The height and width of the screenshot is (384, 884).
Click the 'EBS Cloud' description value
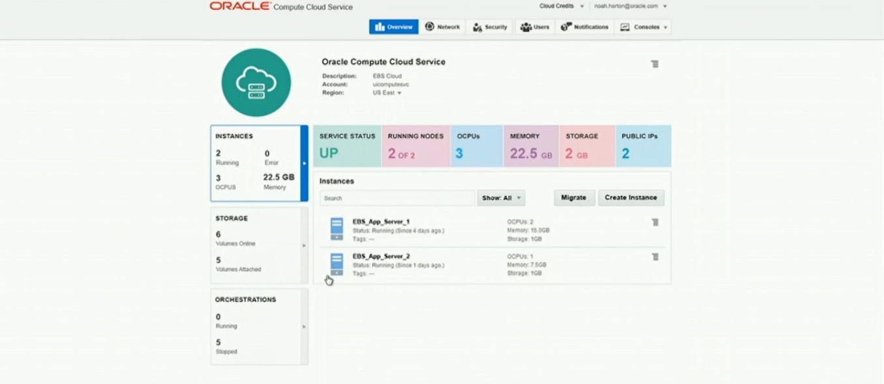point(388,76)
